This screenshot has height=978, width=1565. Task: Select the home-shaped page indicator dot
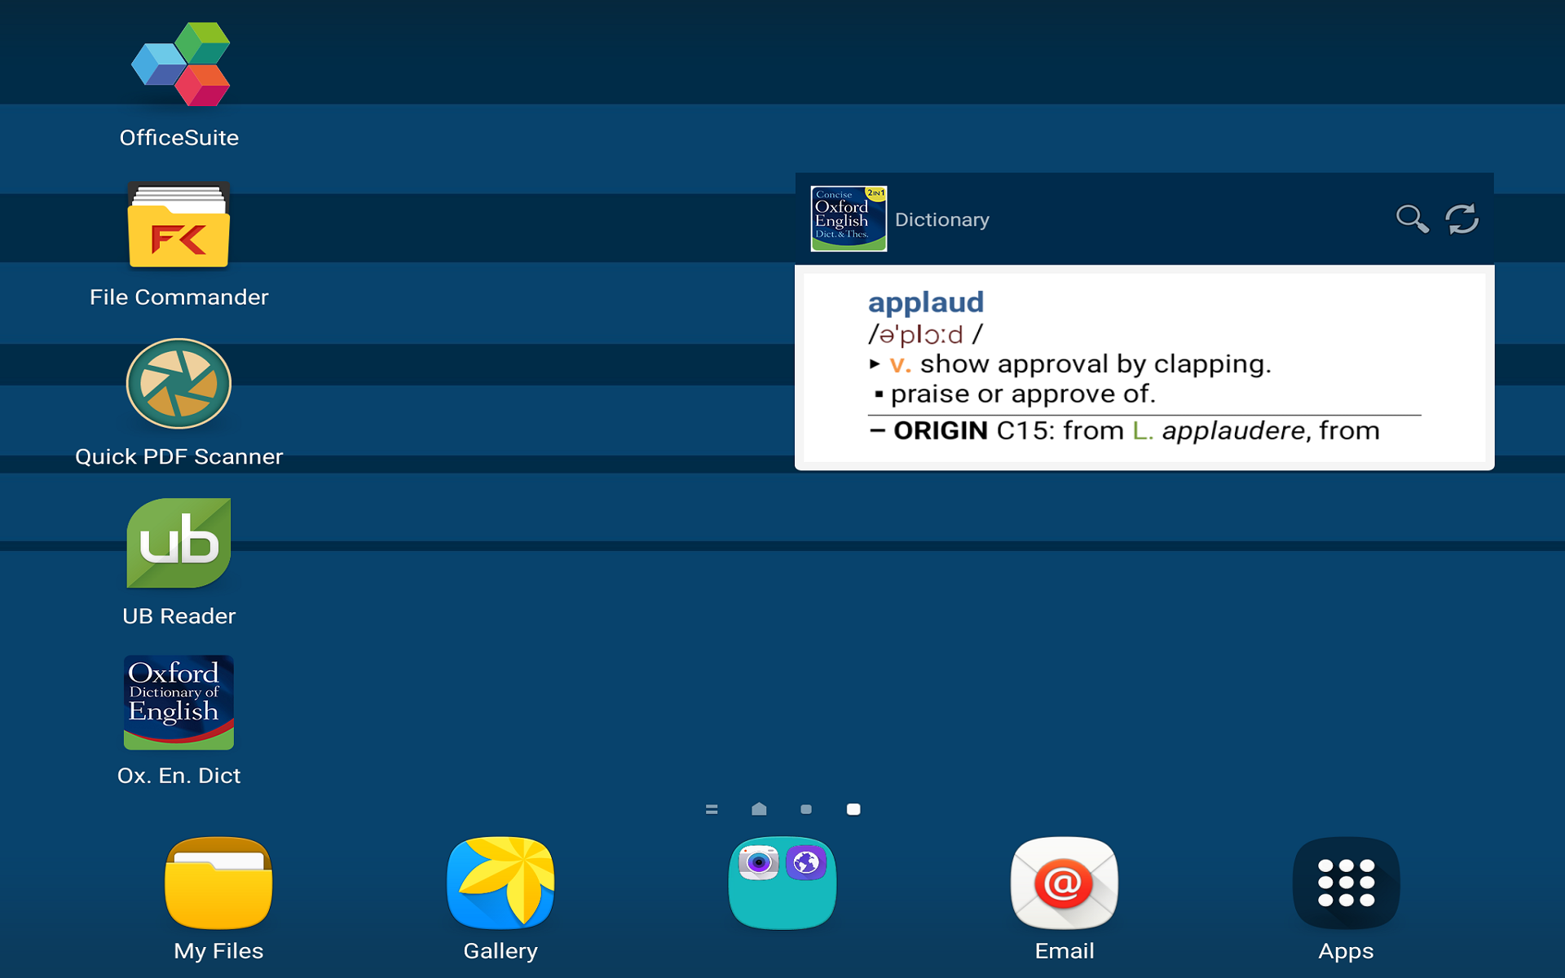click(759, 809)
